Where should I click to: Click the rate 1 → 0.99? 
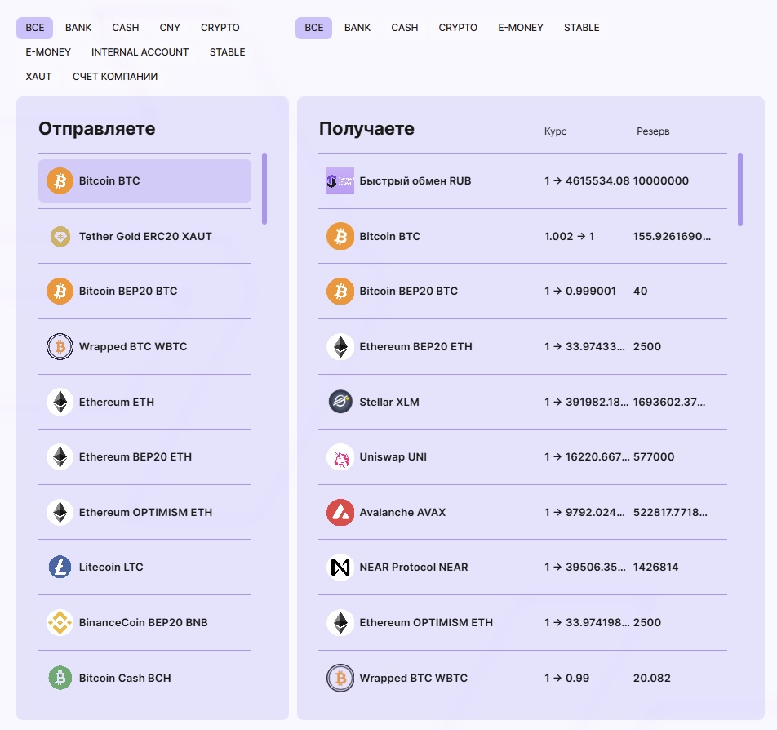click(x=567, y=679)
